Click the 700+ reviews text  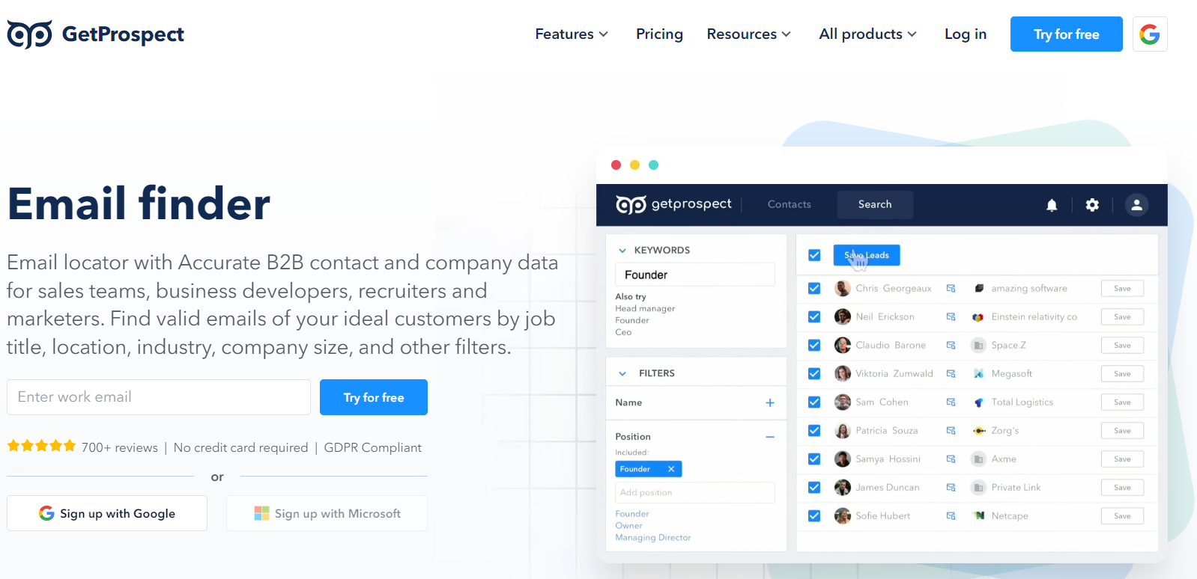(x=120, y=447)
